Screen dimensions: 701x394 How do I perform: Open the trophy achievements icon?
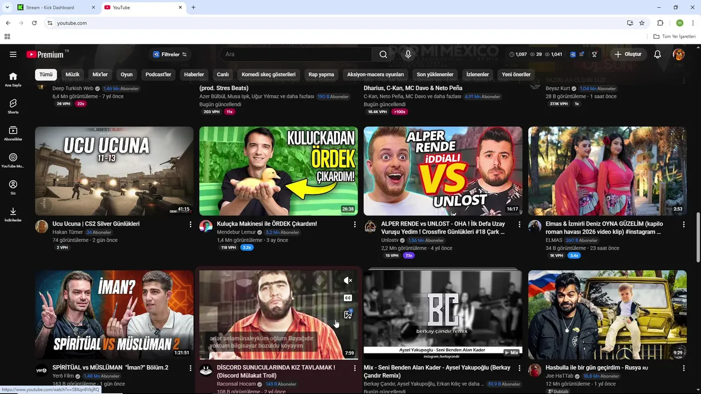point(594,54)
